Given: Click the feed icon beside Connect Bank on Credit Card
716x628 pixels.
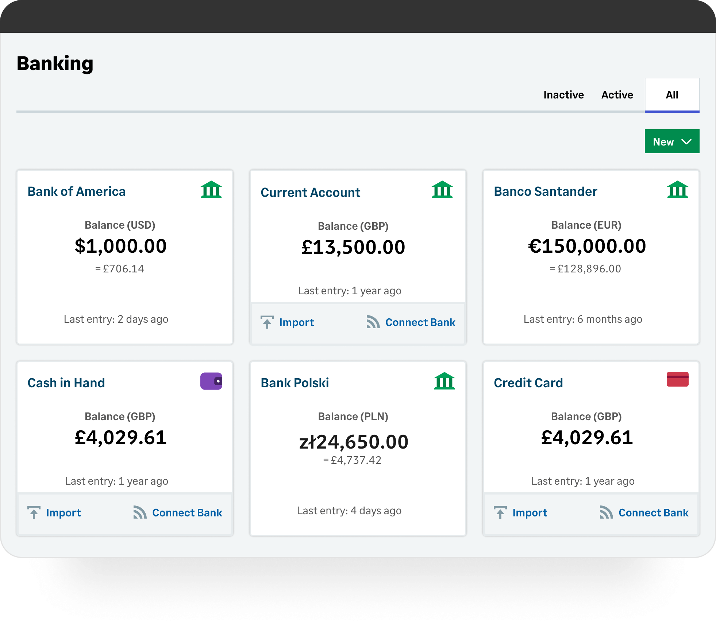Looking at the screenshot, I should click(606, 513).
